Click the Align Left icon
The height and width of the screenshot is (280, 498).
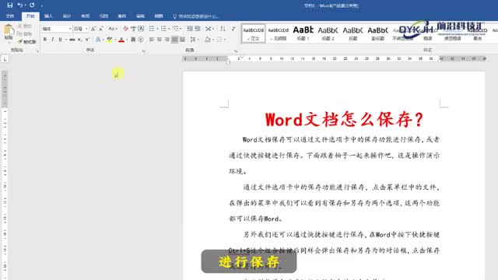tap(152, 40)
